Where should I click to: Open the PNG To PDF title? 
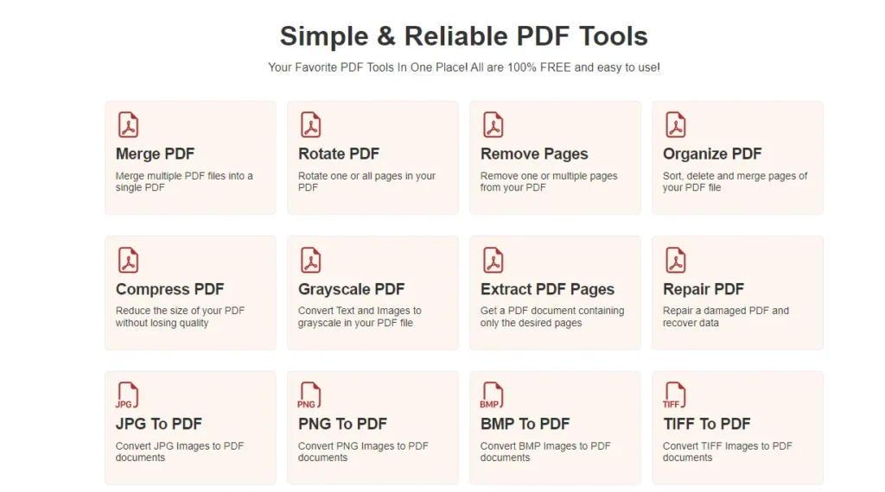(x=342, y=424)
